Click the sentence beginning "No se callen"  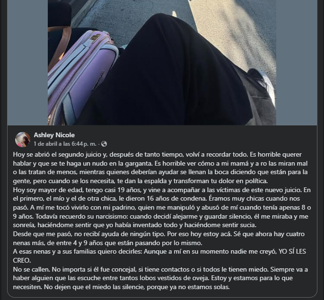click(x=31, y=269)
